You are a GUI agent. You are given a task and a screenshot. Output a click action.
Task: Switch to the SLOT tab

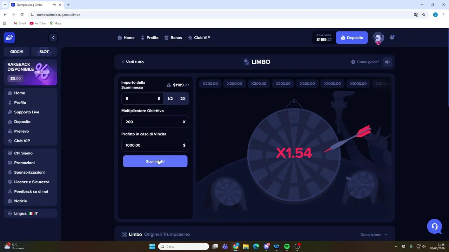[x=44, y=51]
